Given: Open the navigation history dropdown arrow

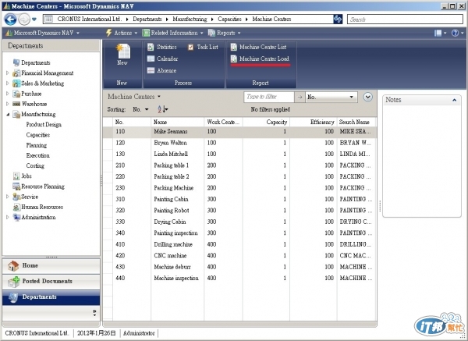Looking at the screenshot, I should 34,20.
